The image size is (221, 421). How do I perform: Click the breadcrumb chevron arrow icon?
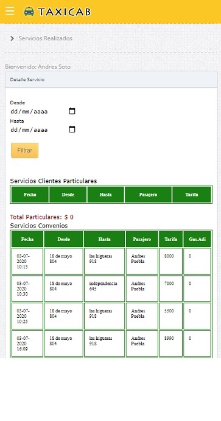coord(12,38)
